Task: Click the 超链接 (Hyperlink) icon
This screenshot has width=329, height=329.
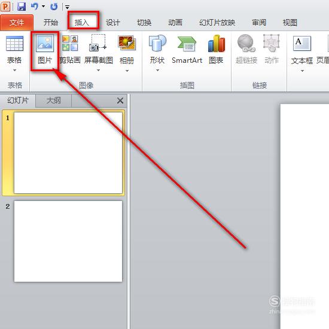Action: [x=246, y=43]
